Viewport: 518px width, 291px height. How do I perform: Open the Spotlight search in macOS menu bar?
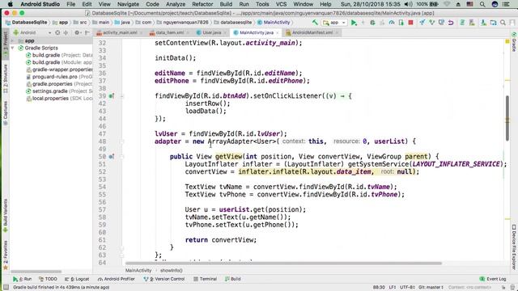[x=482, y=4]
